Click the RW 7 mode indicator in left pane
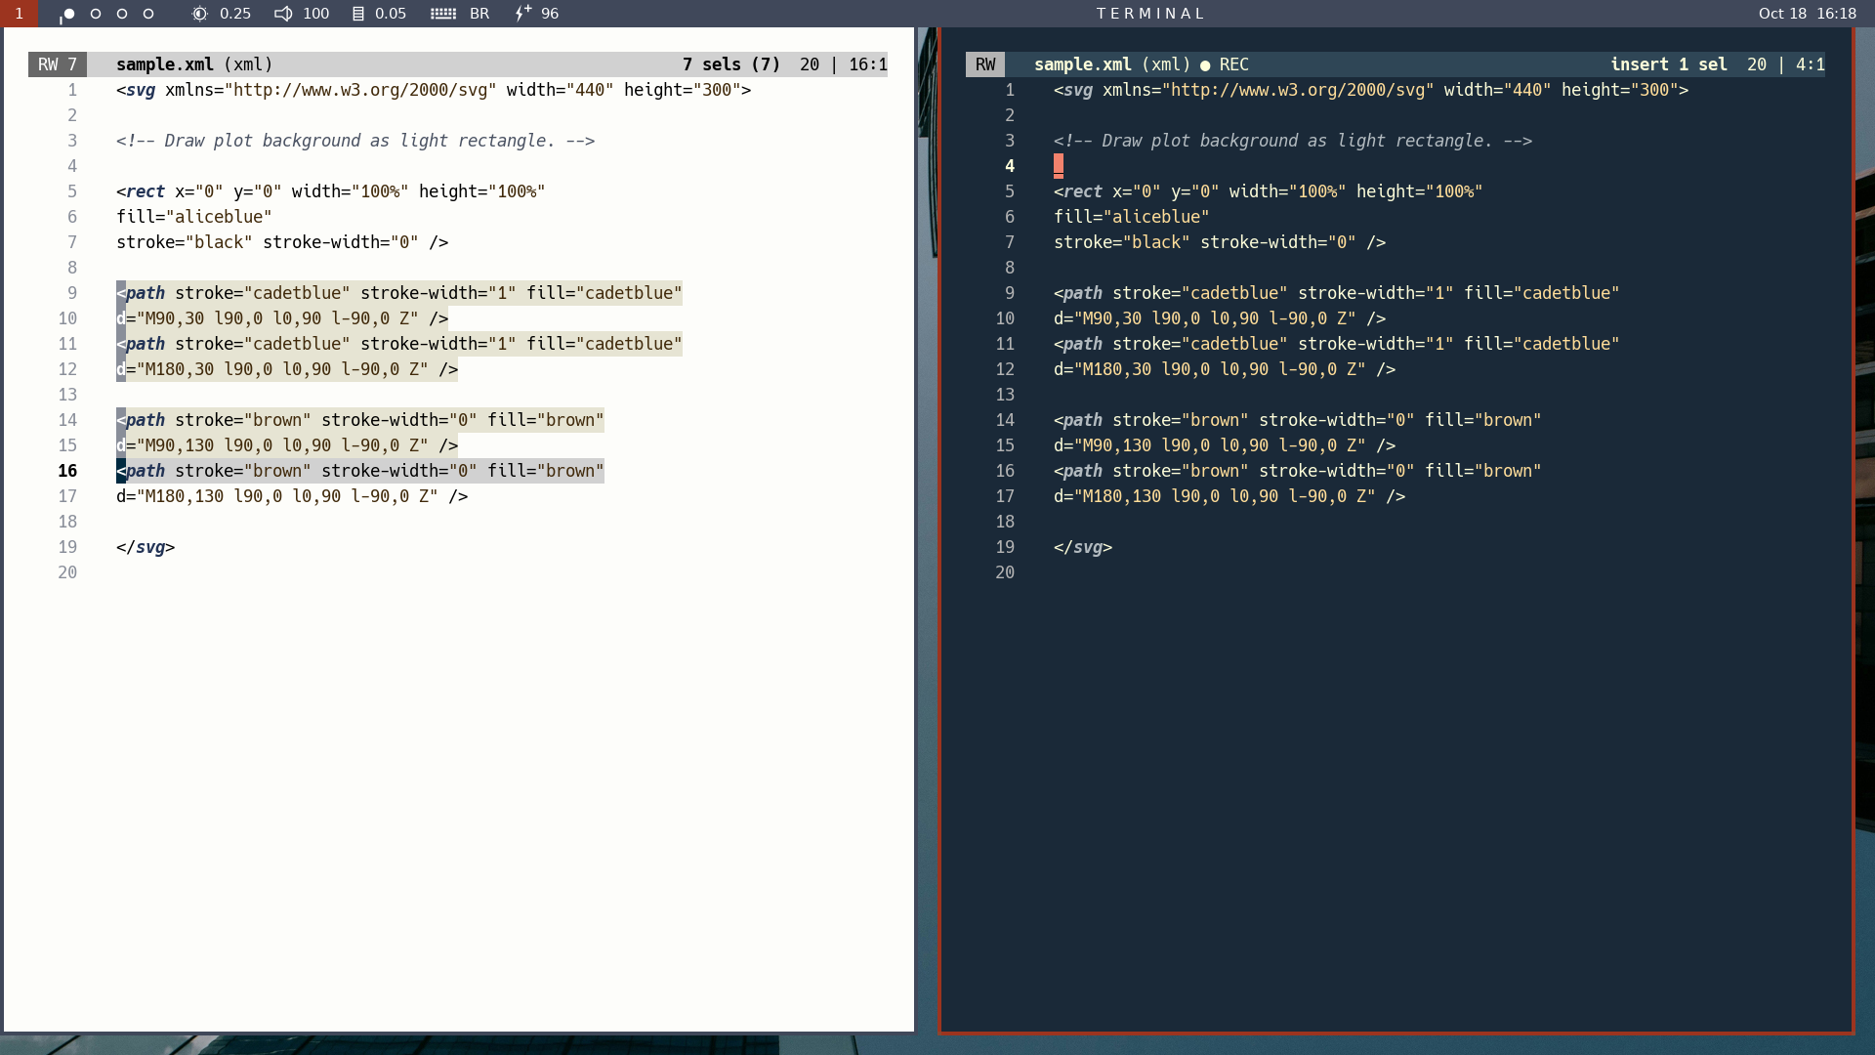Viewport: 1875px width, 1055px height. point(58,64)
